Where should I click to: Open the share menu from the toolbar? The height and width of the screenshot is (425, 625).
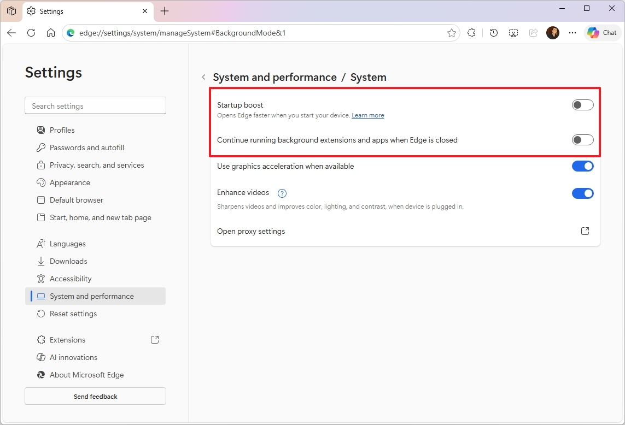pyautogui.click(x=533, y=33)
